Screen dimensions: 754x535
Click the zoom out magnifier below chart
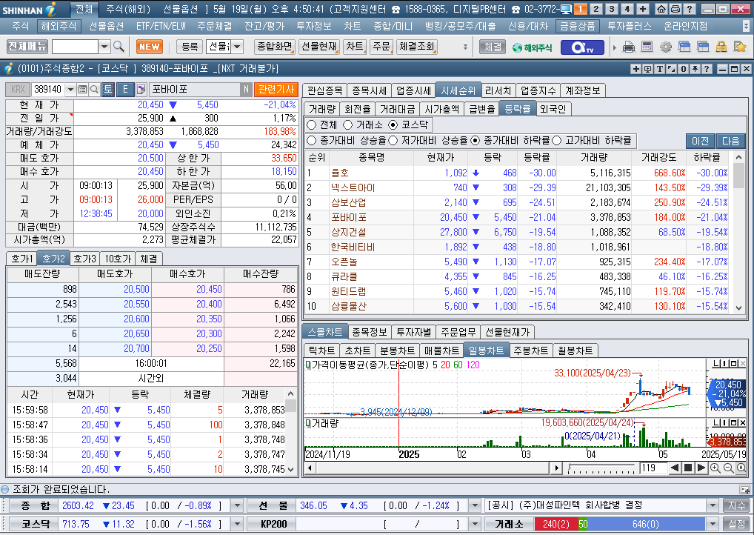click(728, 468)
